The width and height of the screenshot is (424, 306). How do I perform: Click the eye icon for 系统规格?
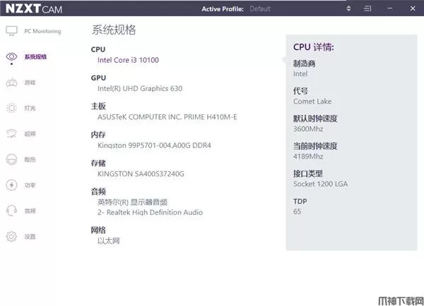11,56
